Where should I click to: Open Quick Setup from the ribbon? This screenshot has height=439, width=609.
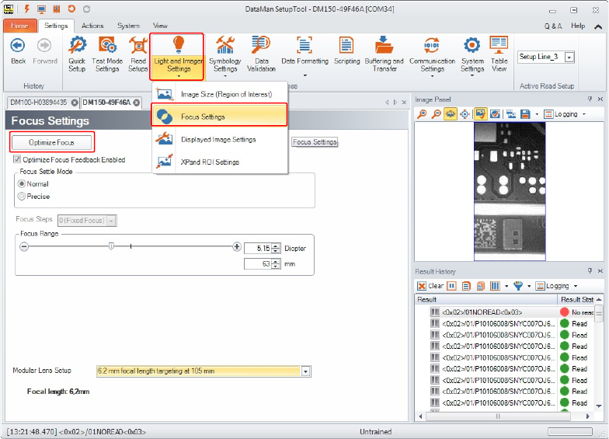[x=77, y=54]
